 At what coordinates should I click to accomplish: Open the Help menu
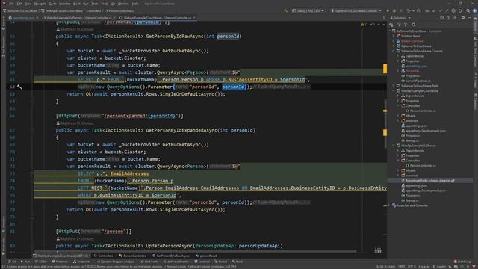[135, 4]
